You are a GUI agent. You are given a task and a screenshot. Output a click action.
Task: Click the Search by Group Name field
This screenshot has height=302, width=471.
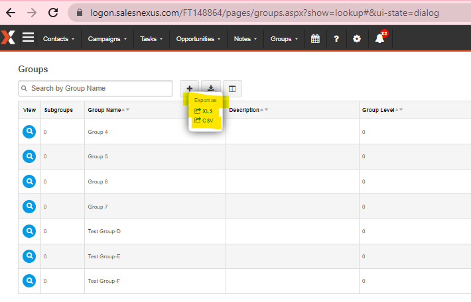tap(100, 88)
